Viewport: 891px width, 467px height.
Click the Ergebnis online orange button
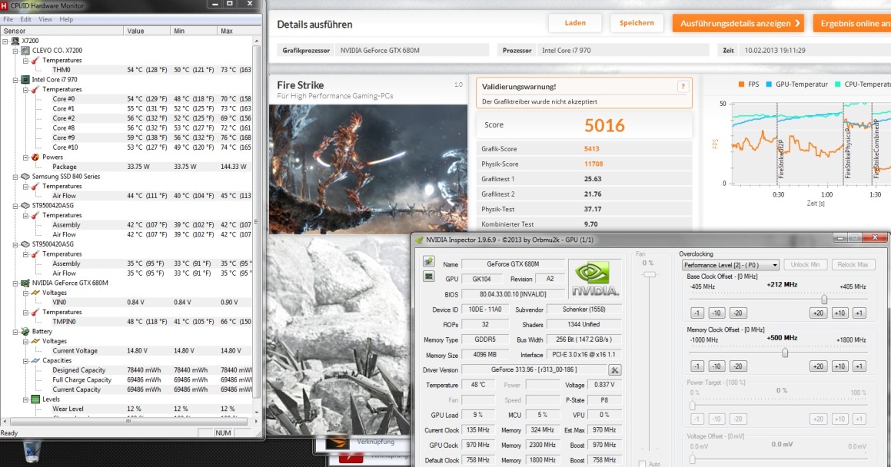pyautogui.click(x=852, y=23)
